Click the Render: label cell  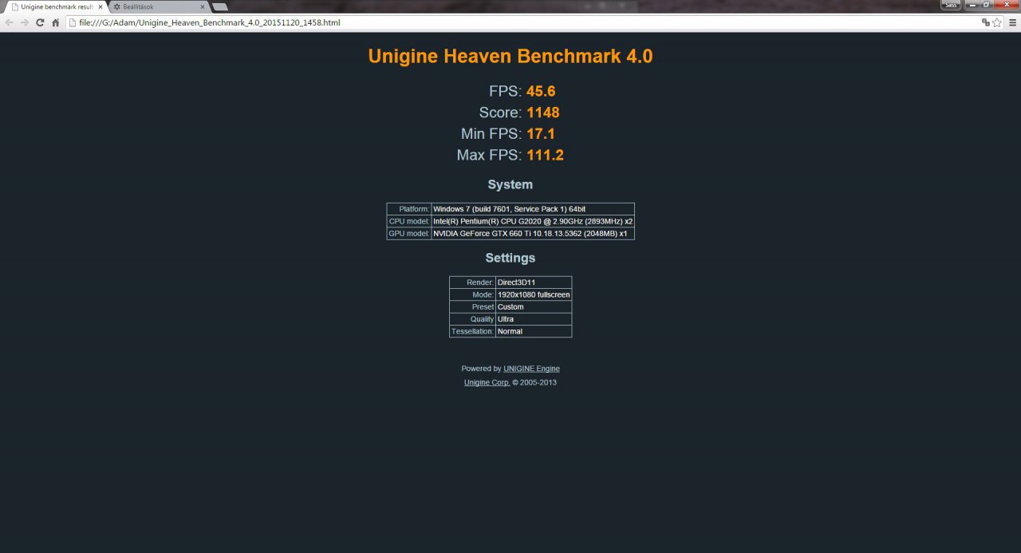[472, 282]
